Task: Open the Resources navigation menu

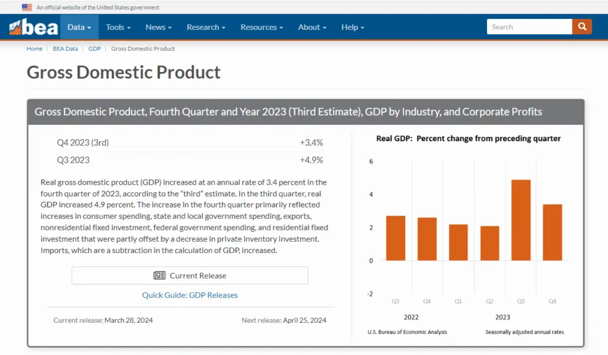Action: 262,27
